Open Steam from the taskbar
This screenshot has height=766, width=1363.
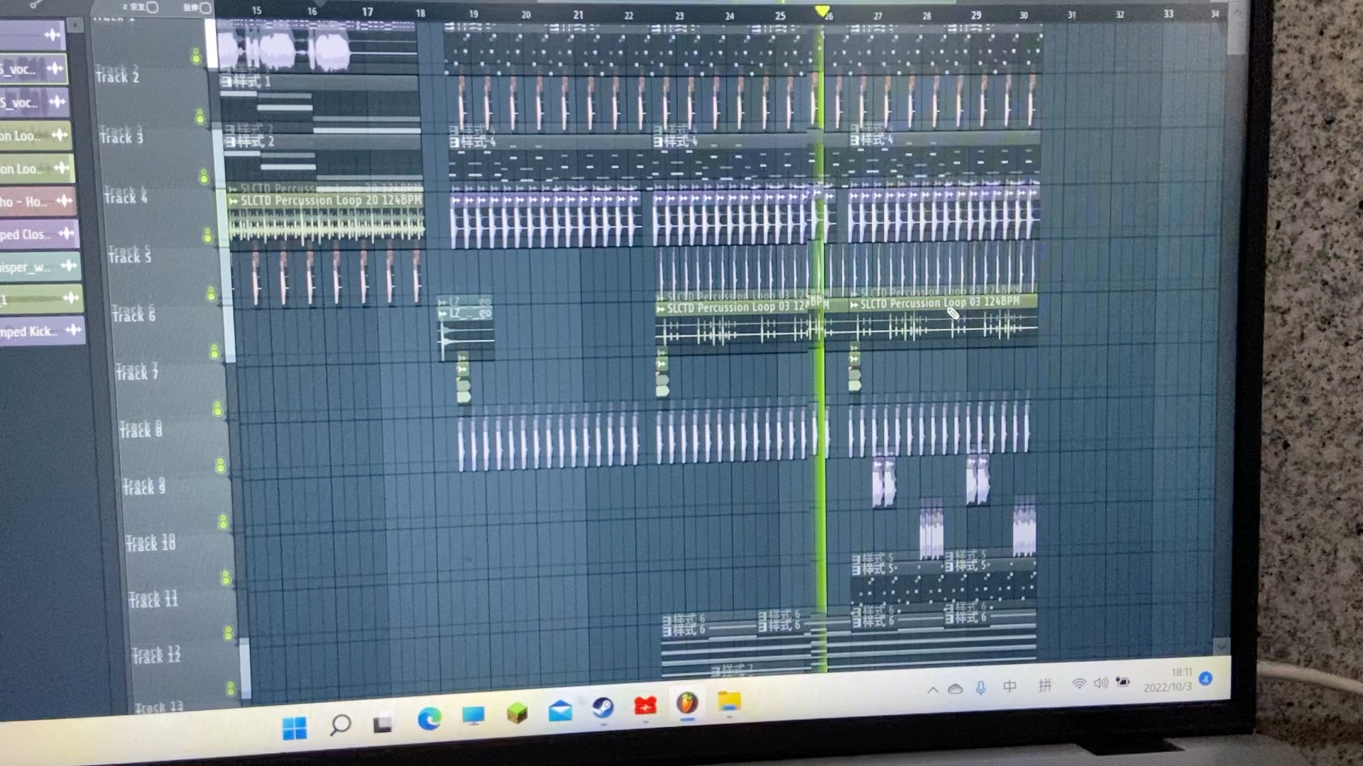[603, 707]
